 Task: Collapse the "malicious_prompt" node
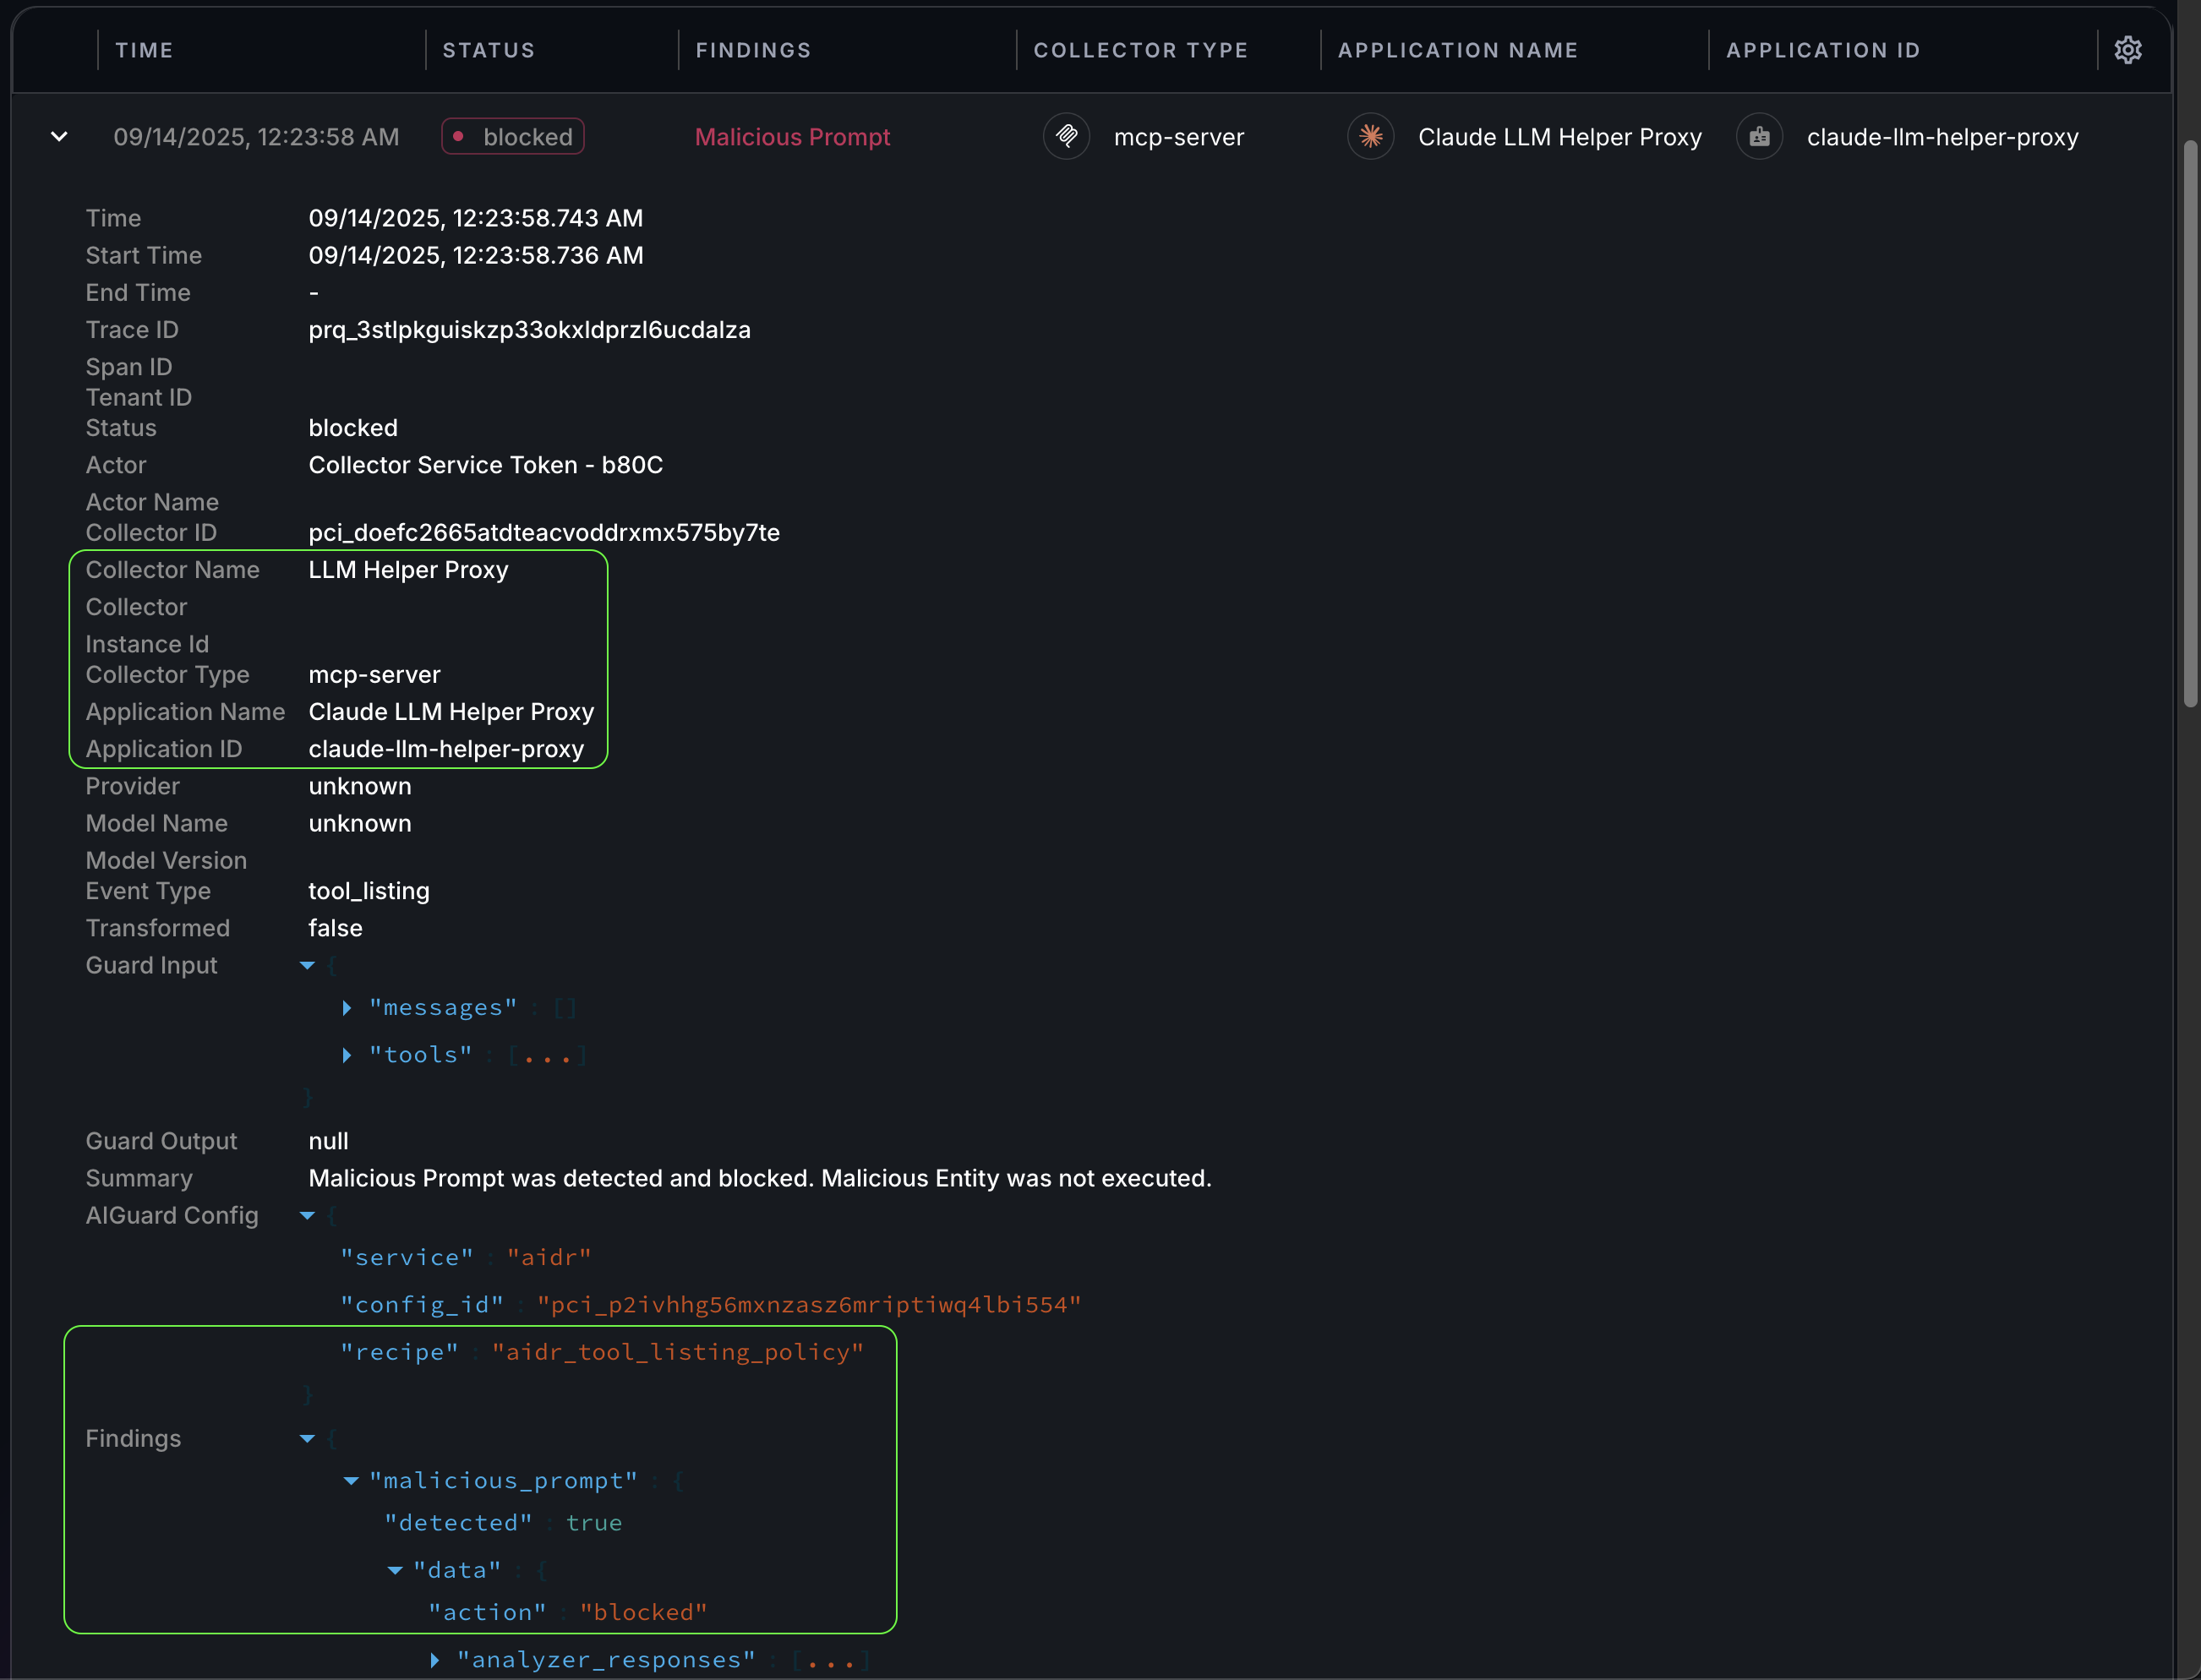click(351, 1480)
